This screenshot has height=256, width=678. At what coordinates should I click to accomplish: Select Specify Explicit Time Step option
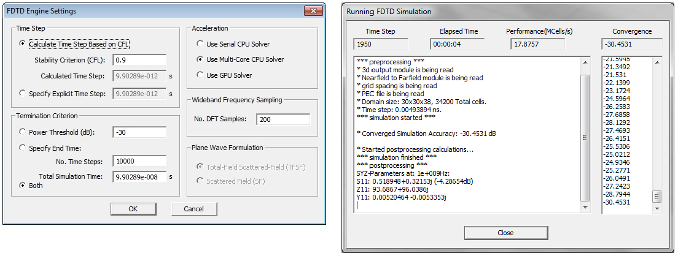[23, 94]
